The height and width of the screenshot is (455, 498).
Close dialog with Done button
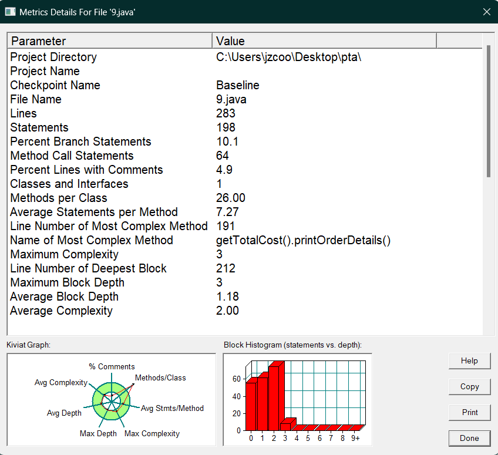(469, 438)
